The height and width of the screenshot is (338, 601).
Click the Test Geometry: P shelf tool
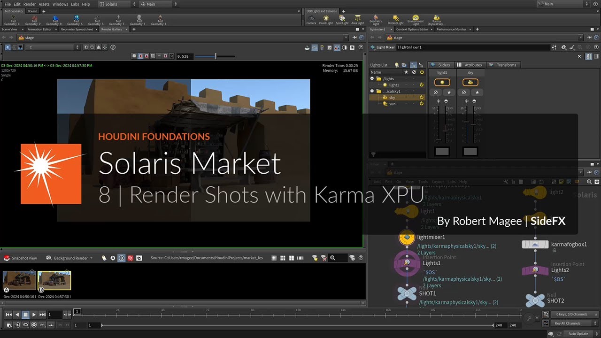[34, 20]
